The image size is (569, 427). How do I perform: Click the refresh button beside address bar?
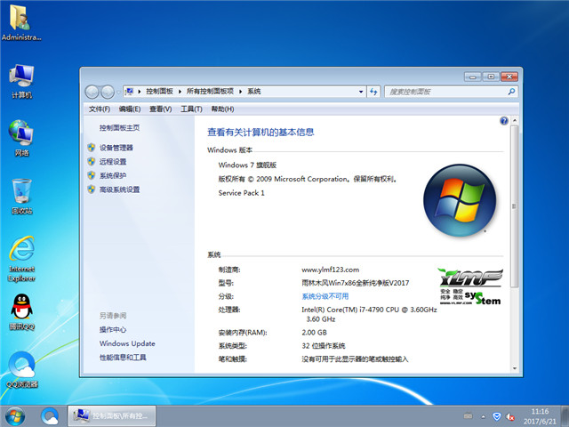tap(373, 92)
